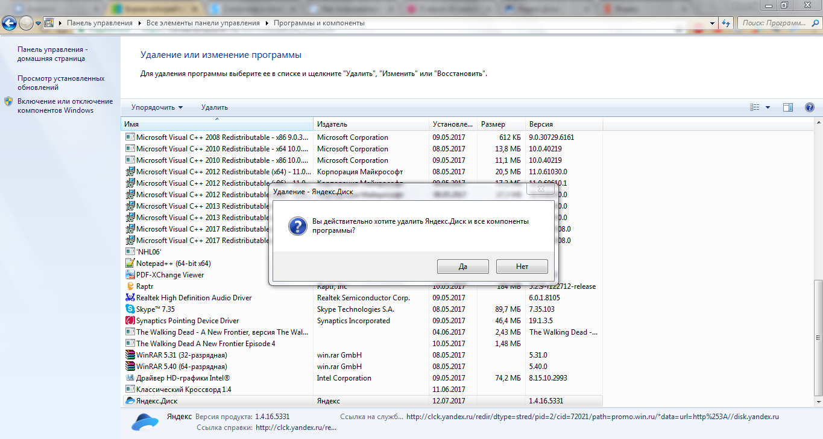
Task: Sort by Установлено date column header
Action: pos(453,124)
